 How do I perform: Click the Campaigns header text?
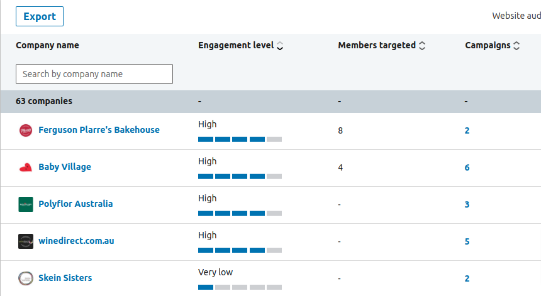(488, 45)
